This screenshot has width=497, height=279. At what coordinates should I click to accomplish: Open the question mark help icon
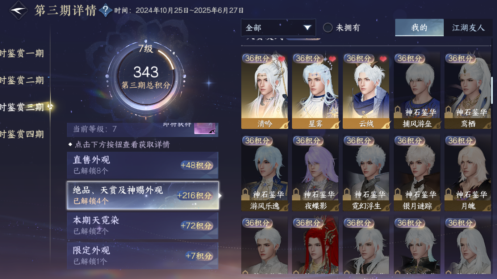(105, 10)
